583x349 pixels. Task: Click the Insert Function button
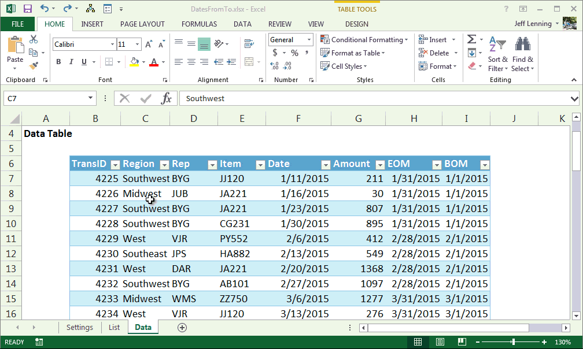[x=168, y=98]
